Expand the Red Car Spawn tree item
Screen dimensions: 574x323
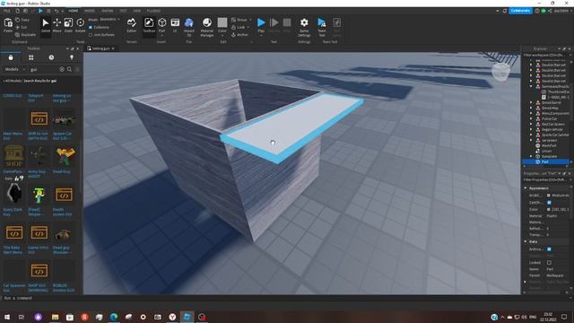pos(531,124)
